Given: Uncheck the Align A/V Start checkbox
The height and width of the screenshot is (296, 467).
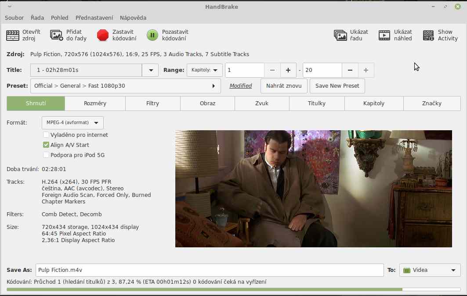Looking at the screenshot, I should (46, 145).
